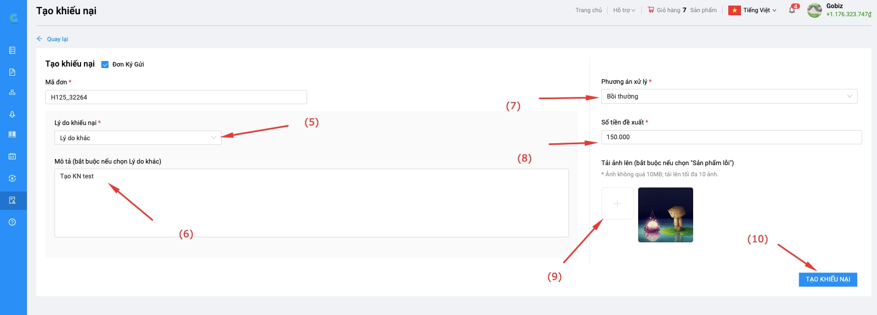Image resolution: width=877 pixels, height=315 pixels.
Task: Click the uploaded image thumbnail
Action: pos(665,215)
